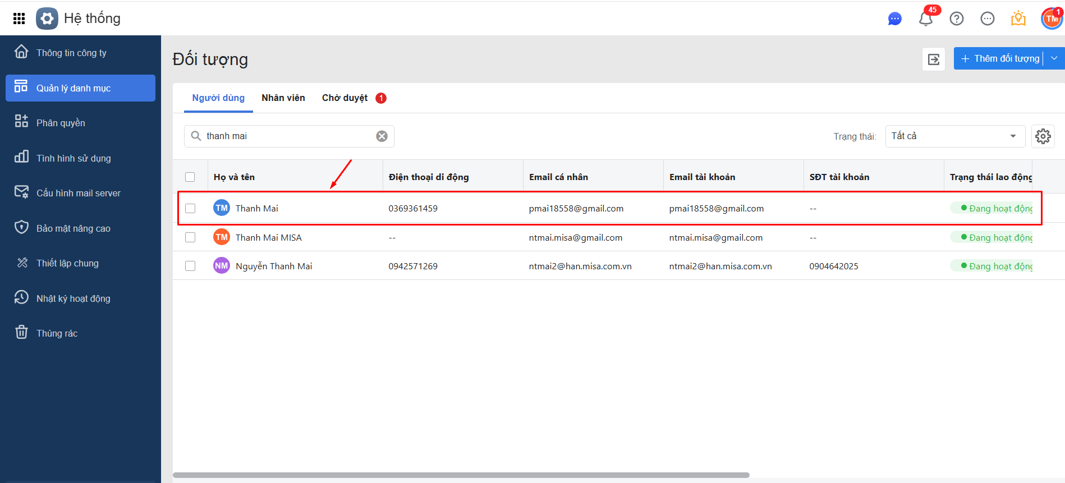Viewport: 1065px width, 483px height.
Task: Tick the checkbox for Thanh Mai
Action: pyautogui.click(x=190, y=209)
